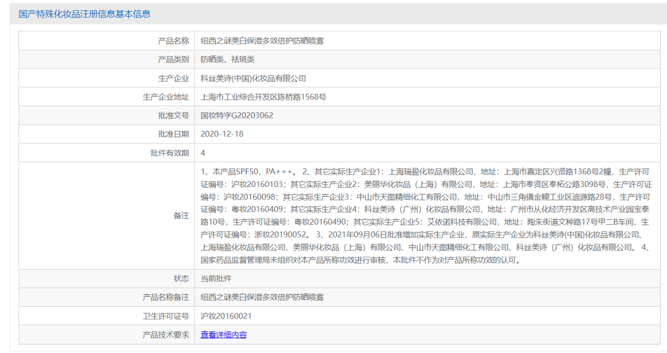Select hygiene license number 沪妆20160021
The height and width of the screenshot is (353, 667).
(226, 316)
